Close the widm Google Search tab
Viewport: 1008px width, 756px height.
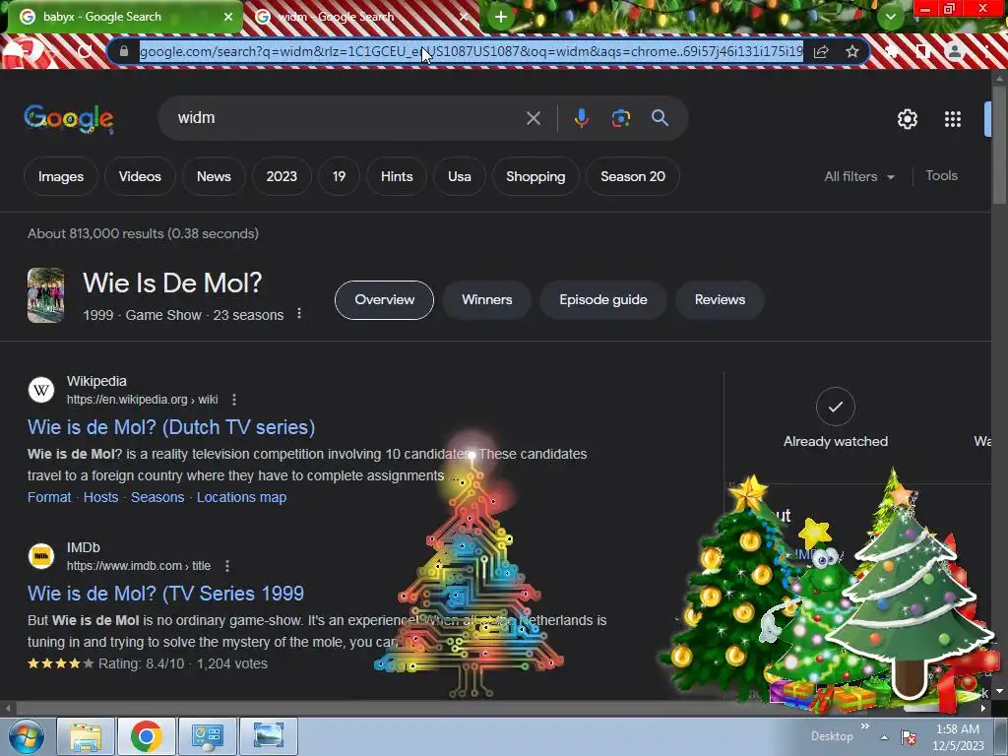[464, 17]
